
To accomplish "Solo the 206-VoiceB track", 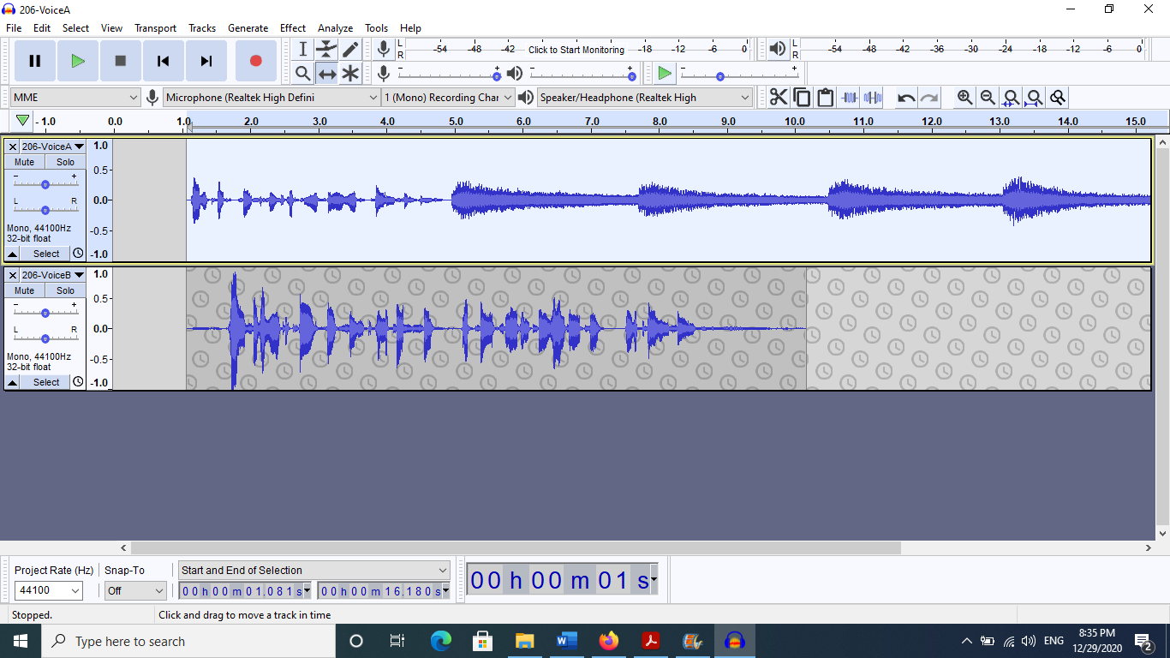I will point(66,290).
